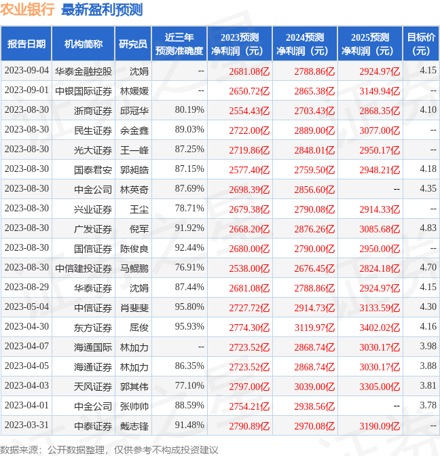Click researcher 郭其伟

134,387
